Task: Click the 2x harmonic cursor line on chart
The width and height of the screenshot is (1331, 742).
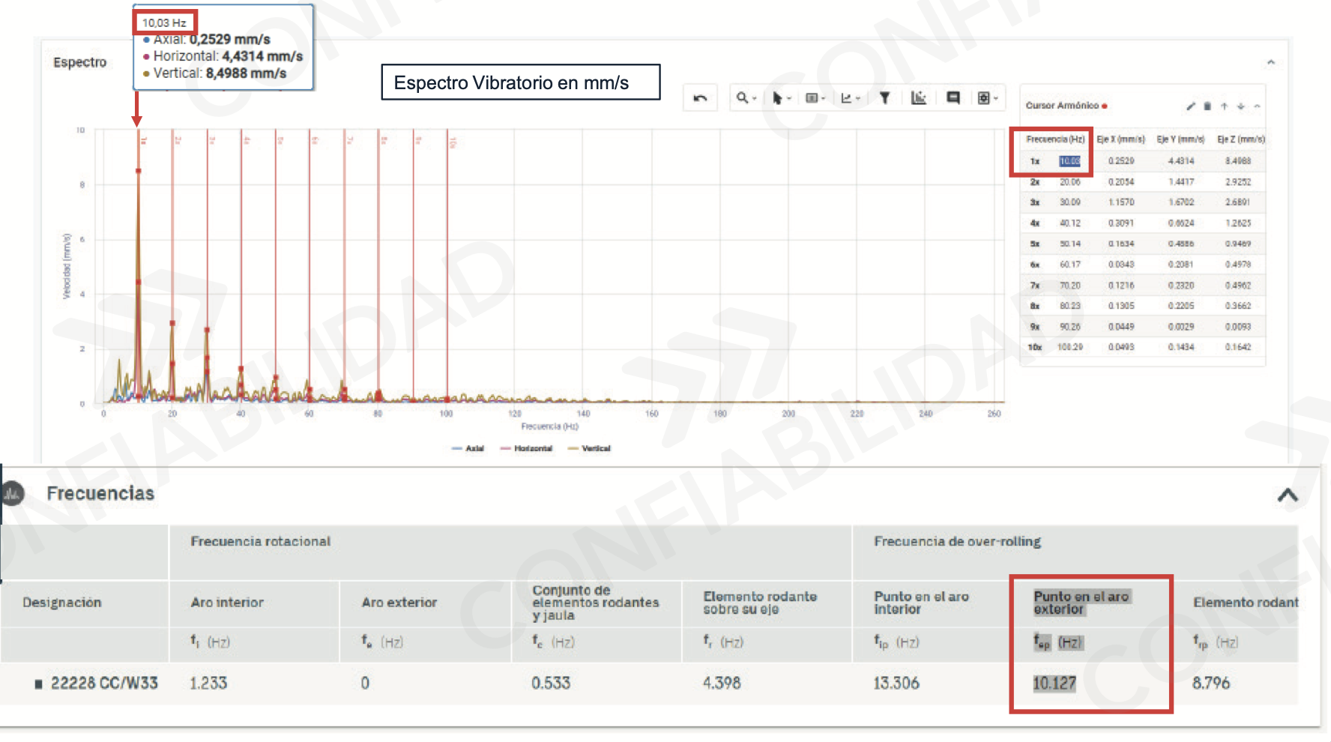Action: (172, 266)
